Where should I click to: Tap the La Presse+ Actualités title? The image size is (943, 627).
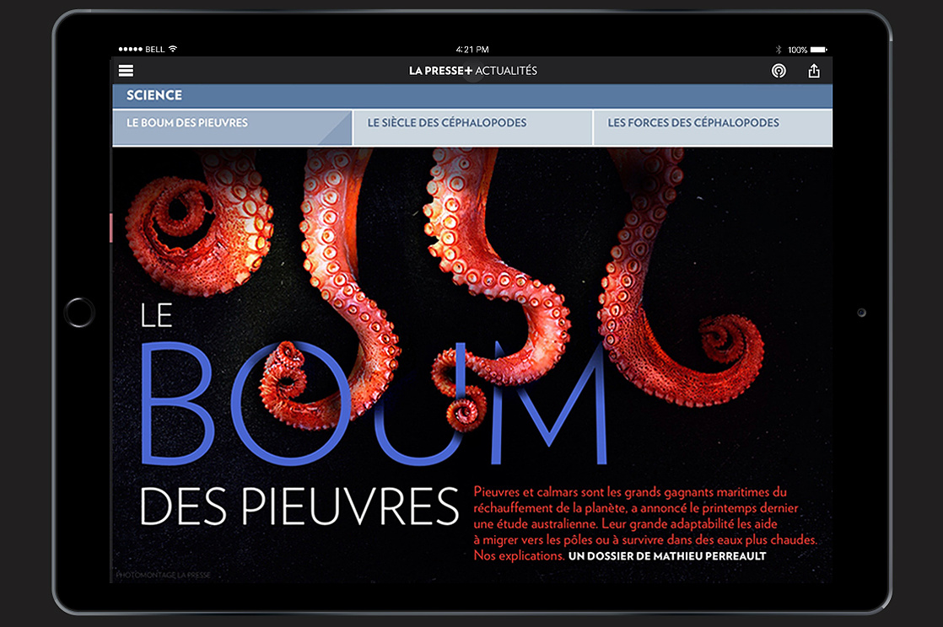point(472,71)
